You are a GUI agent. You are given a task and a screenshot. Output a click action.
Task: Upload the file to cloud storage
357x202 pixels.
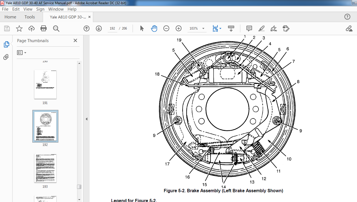(x=32, y=28)
